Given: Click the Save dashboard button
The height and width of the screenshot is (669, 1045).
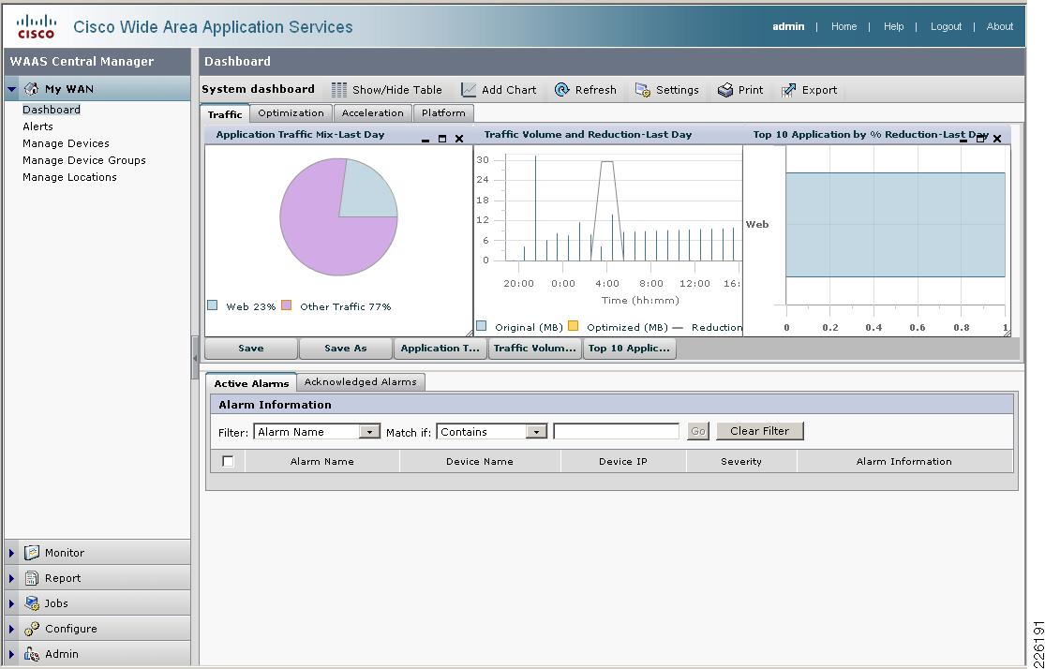Looking at the screenshot, I should (251, 349).
